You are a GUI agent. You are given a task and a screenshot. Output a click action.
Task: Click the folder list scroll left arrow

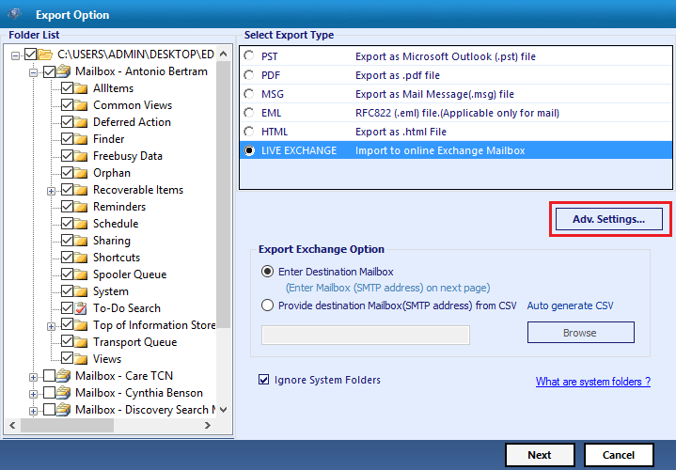12,426
